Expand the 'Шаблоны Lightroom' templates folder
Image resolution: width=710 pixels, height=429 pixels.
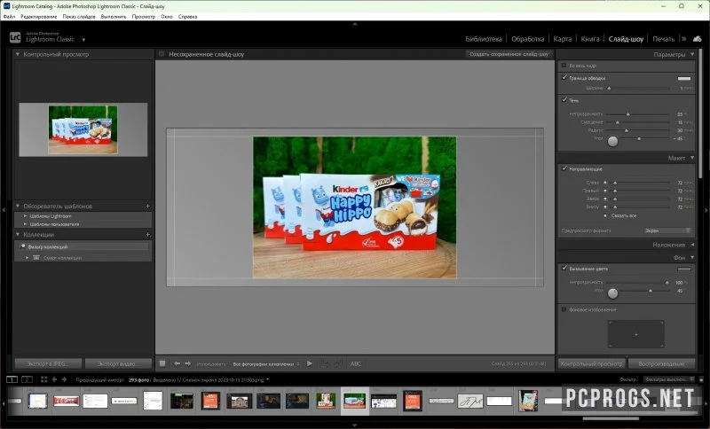[x=25, y=216]
